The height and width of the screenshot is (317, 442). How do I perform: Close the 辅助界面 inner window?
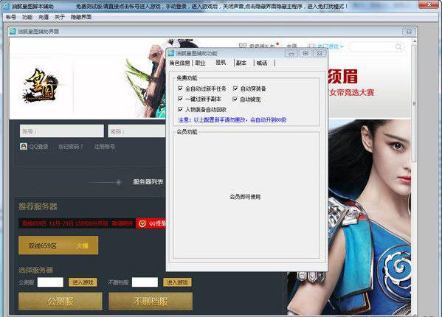409,31
